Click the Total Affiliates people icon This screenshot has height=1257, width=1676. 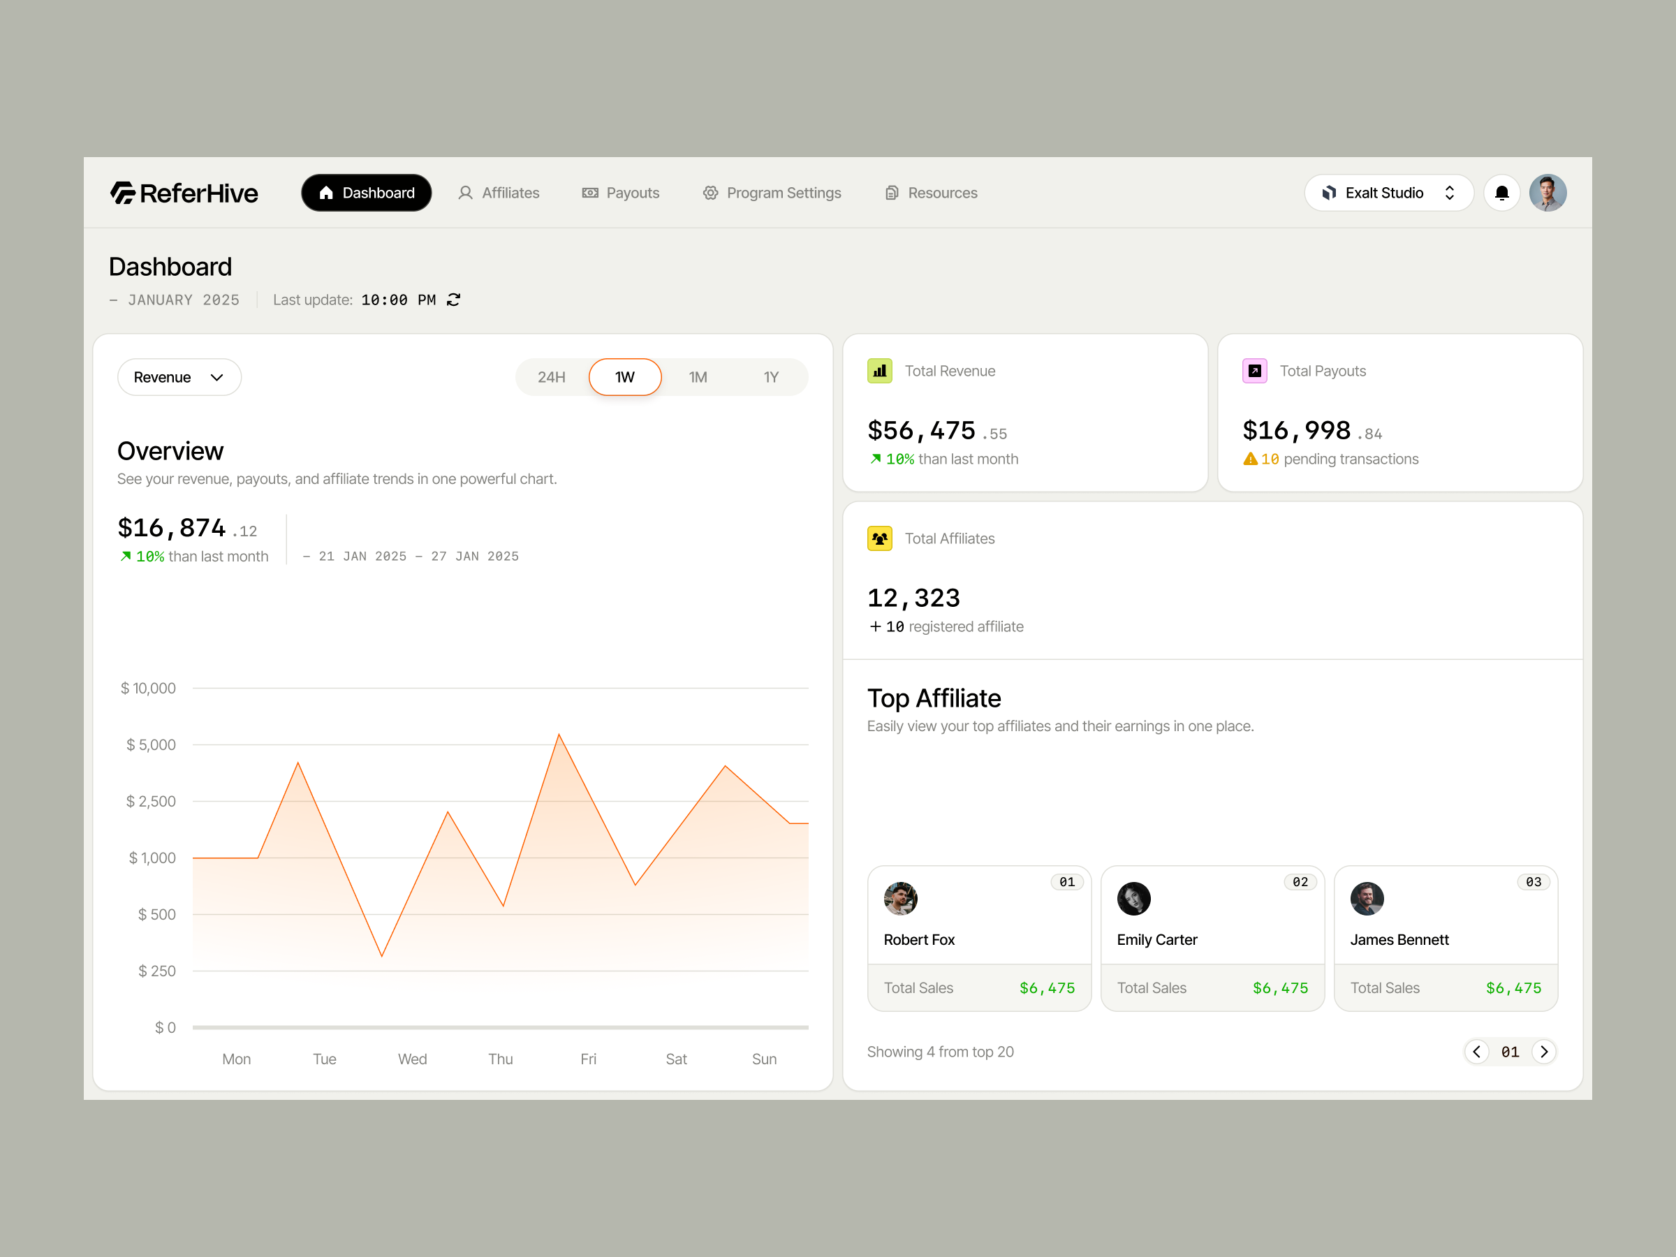pos(880,538)
